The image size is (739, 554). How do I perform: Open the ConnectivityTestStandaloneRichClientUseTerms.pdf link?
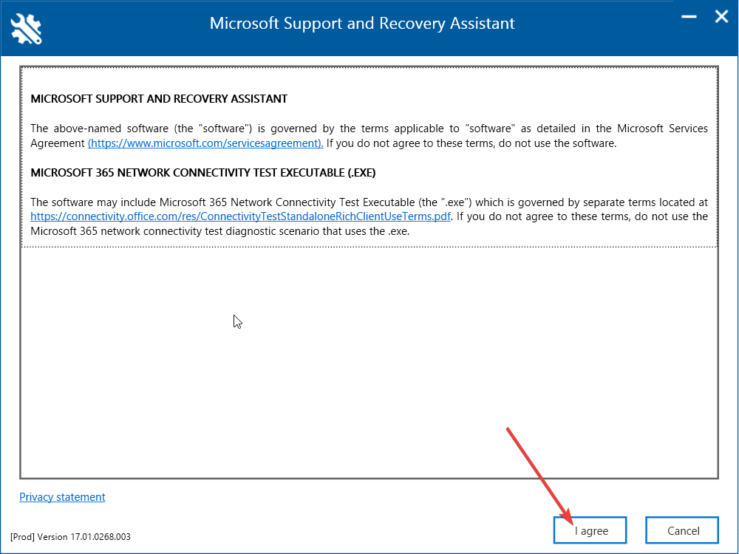pos(239,216)
